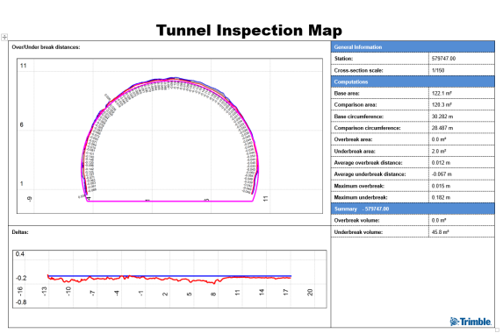Click the Station value 579747.00 cell
Screen dimensions: 503x333
461,58
